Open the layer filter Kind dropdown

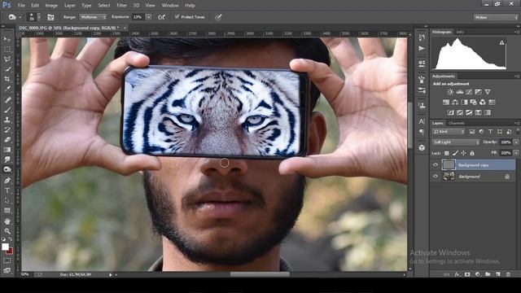tap(449, 132)
